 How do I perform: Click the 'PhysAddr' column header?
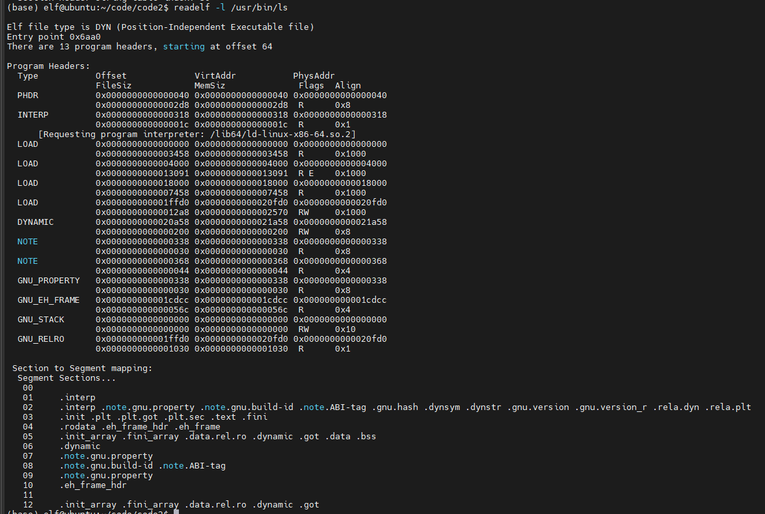tap(314, 76)
